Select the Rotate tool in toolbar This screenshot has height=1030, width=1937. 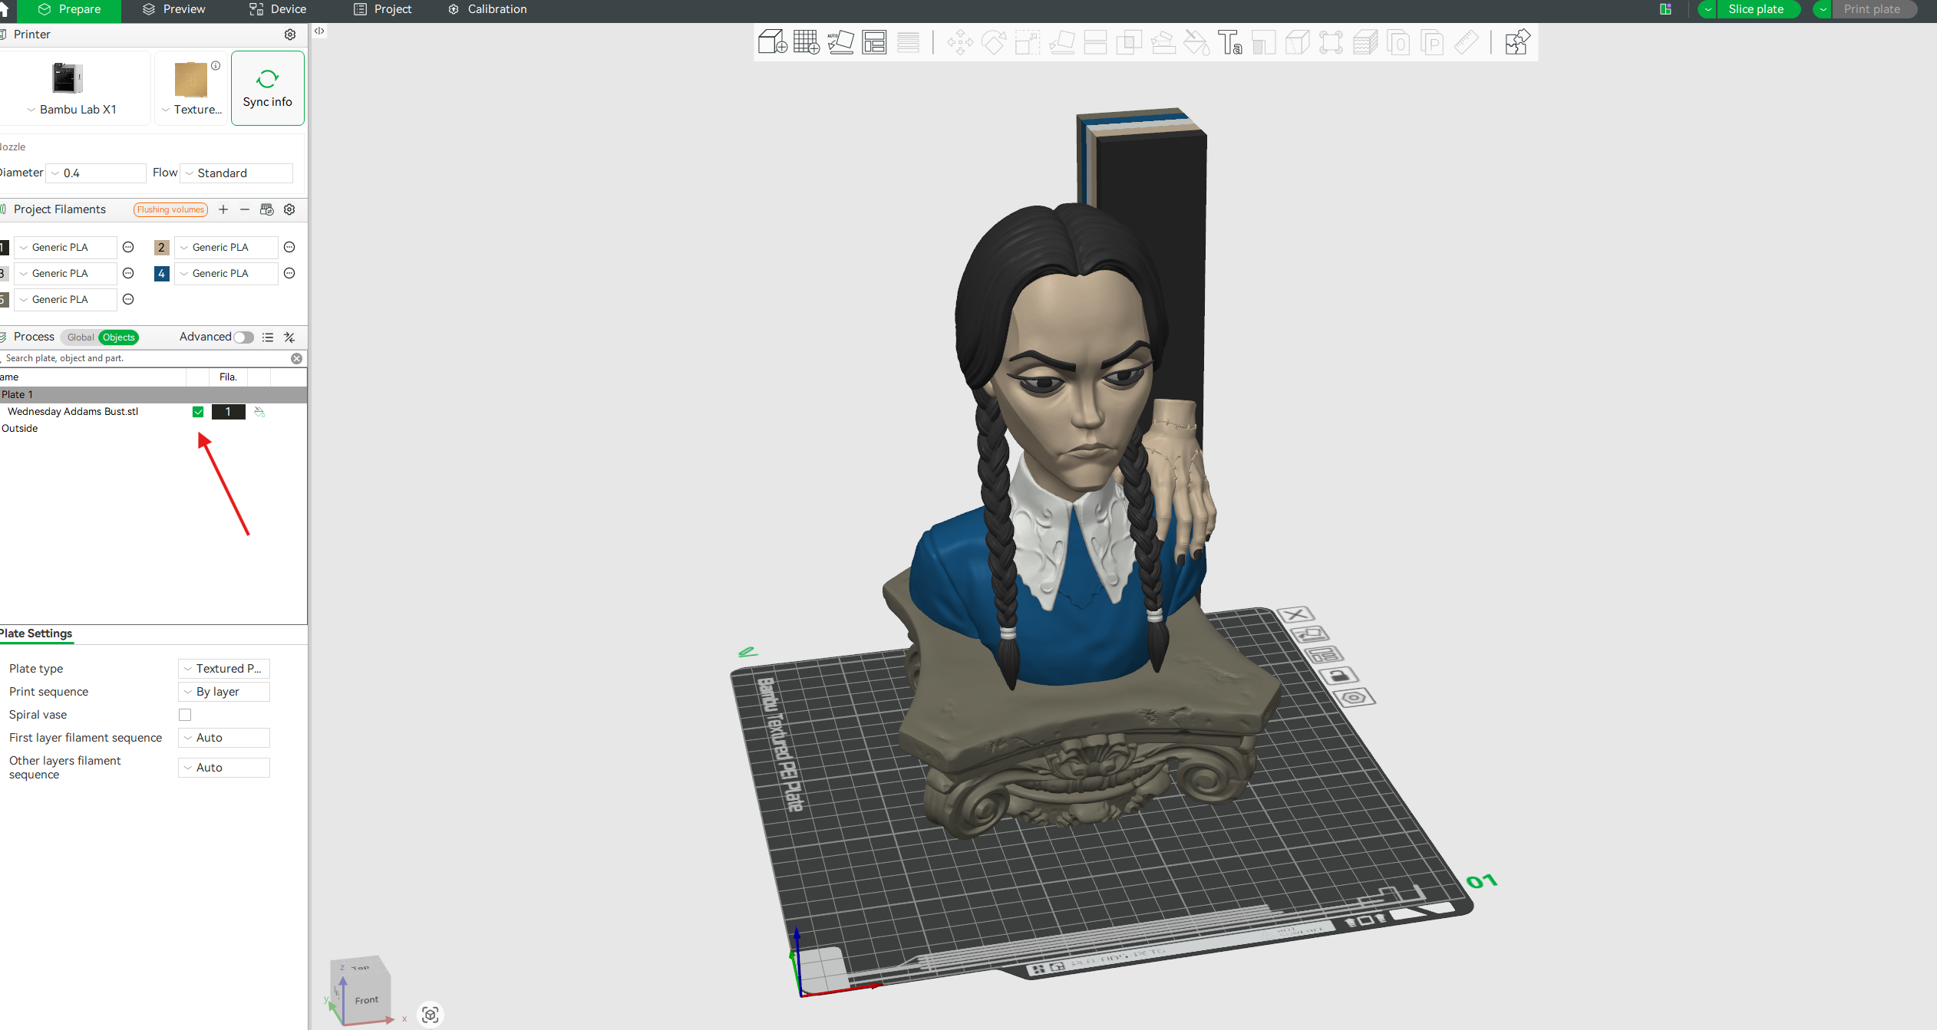coord(993,42)
